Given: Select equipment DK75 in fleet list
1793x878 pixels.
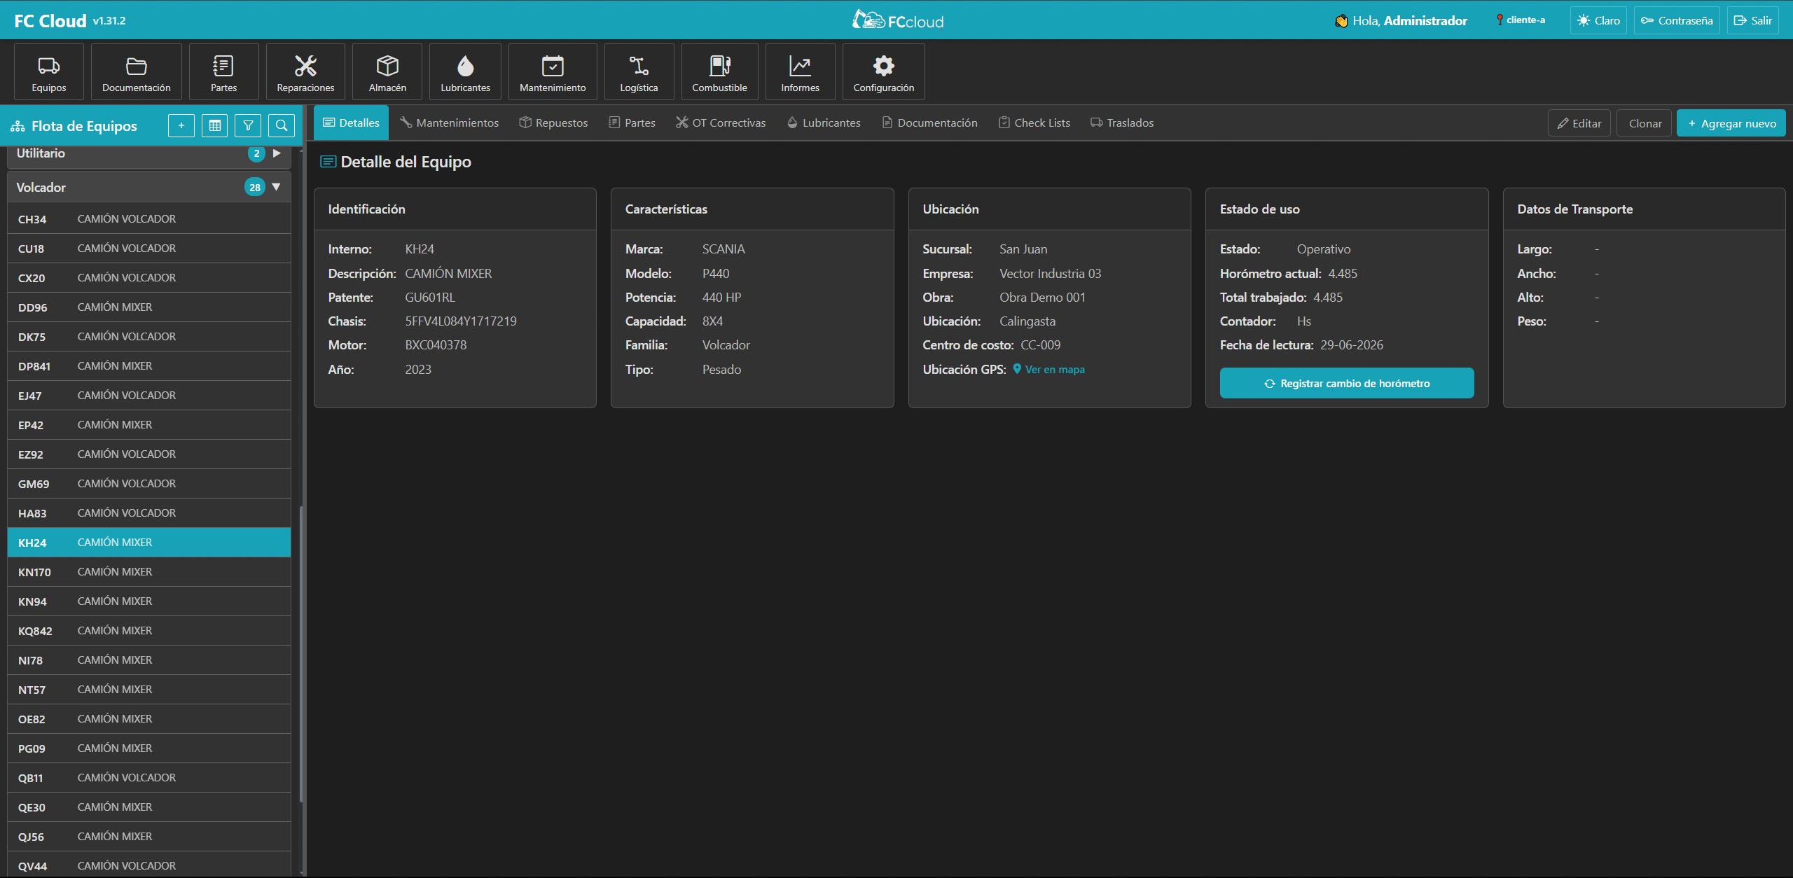Looking at the screenshot, I should click(148, 337).
